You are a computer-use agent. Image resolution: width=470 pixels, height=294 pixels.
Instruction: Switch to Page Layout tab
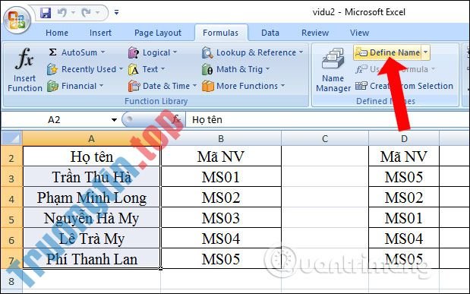point(158,33)
